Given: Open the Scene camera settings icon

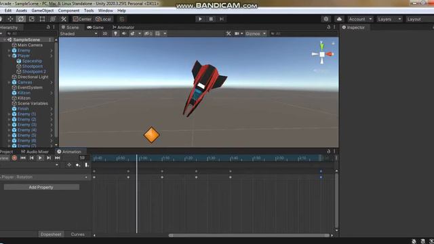Looking at the screenshot, I should (x=237, y=33).
